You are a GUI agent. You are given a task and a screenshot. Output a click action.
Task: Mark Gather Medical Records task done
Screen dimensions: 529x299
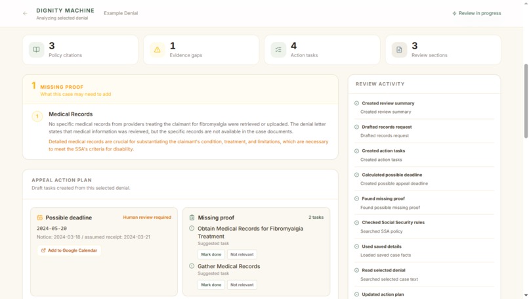coord(211,285)
